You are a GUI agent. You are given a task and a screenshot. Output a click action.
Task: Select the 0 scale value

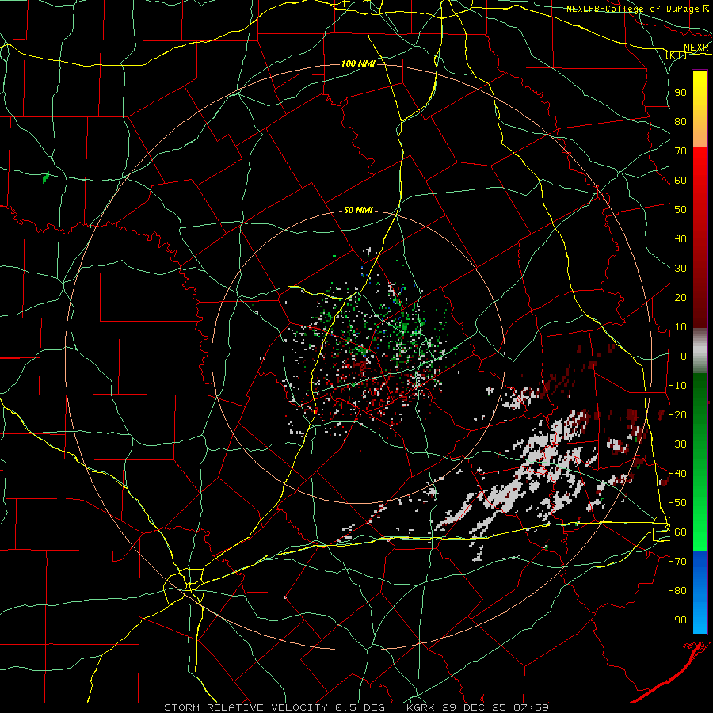[684, 356]
